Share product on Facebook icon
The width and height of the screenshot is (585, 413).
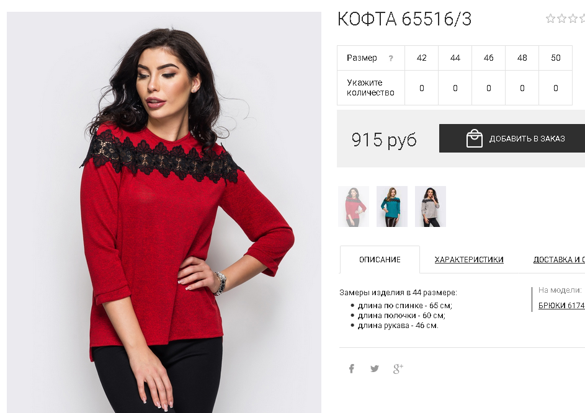click(352, 368)
